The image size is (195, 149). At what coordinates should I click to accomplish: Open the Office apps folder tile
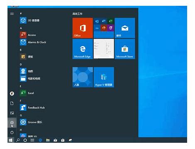pos(104,28)
